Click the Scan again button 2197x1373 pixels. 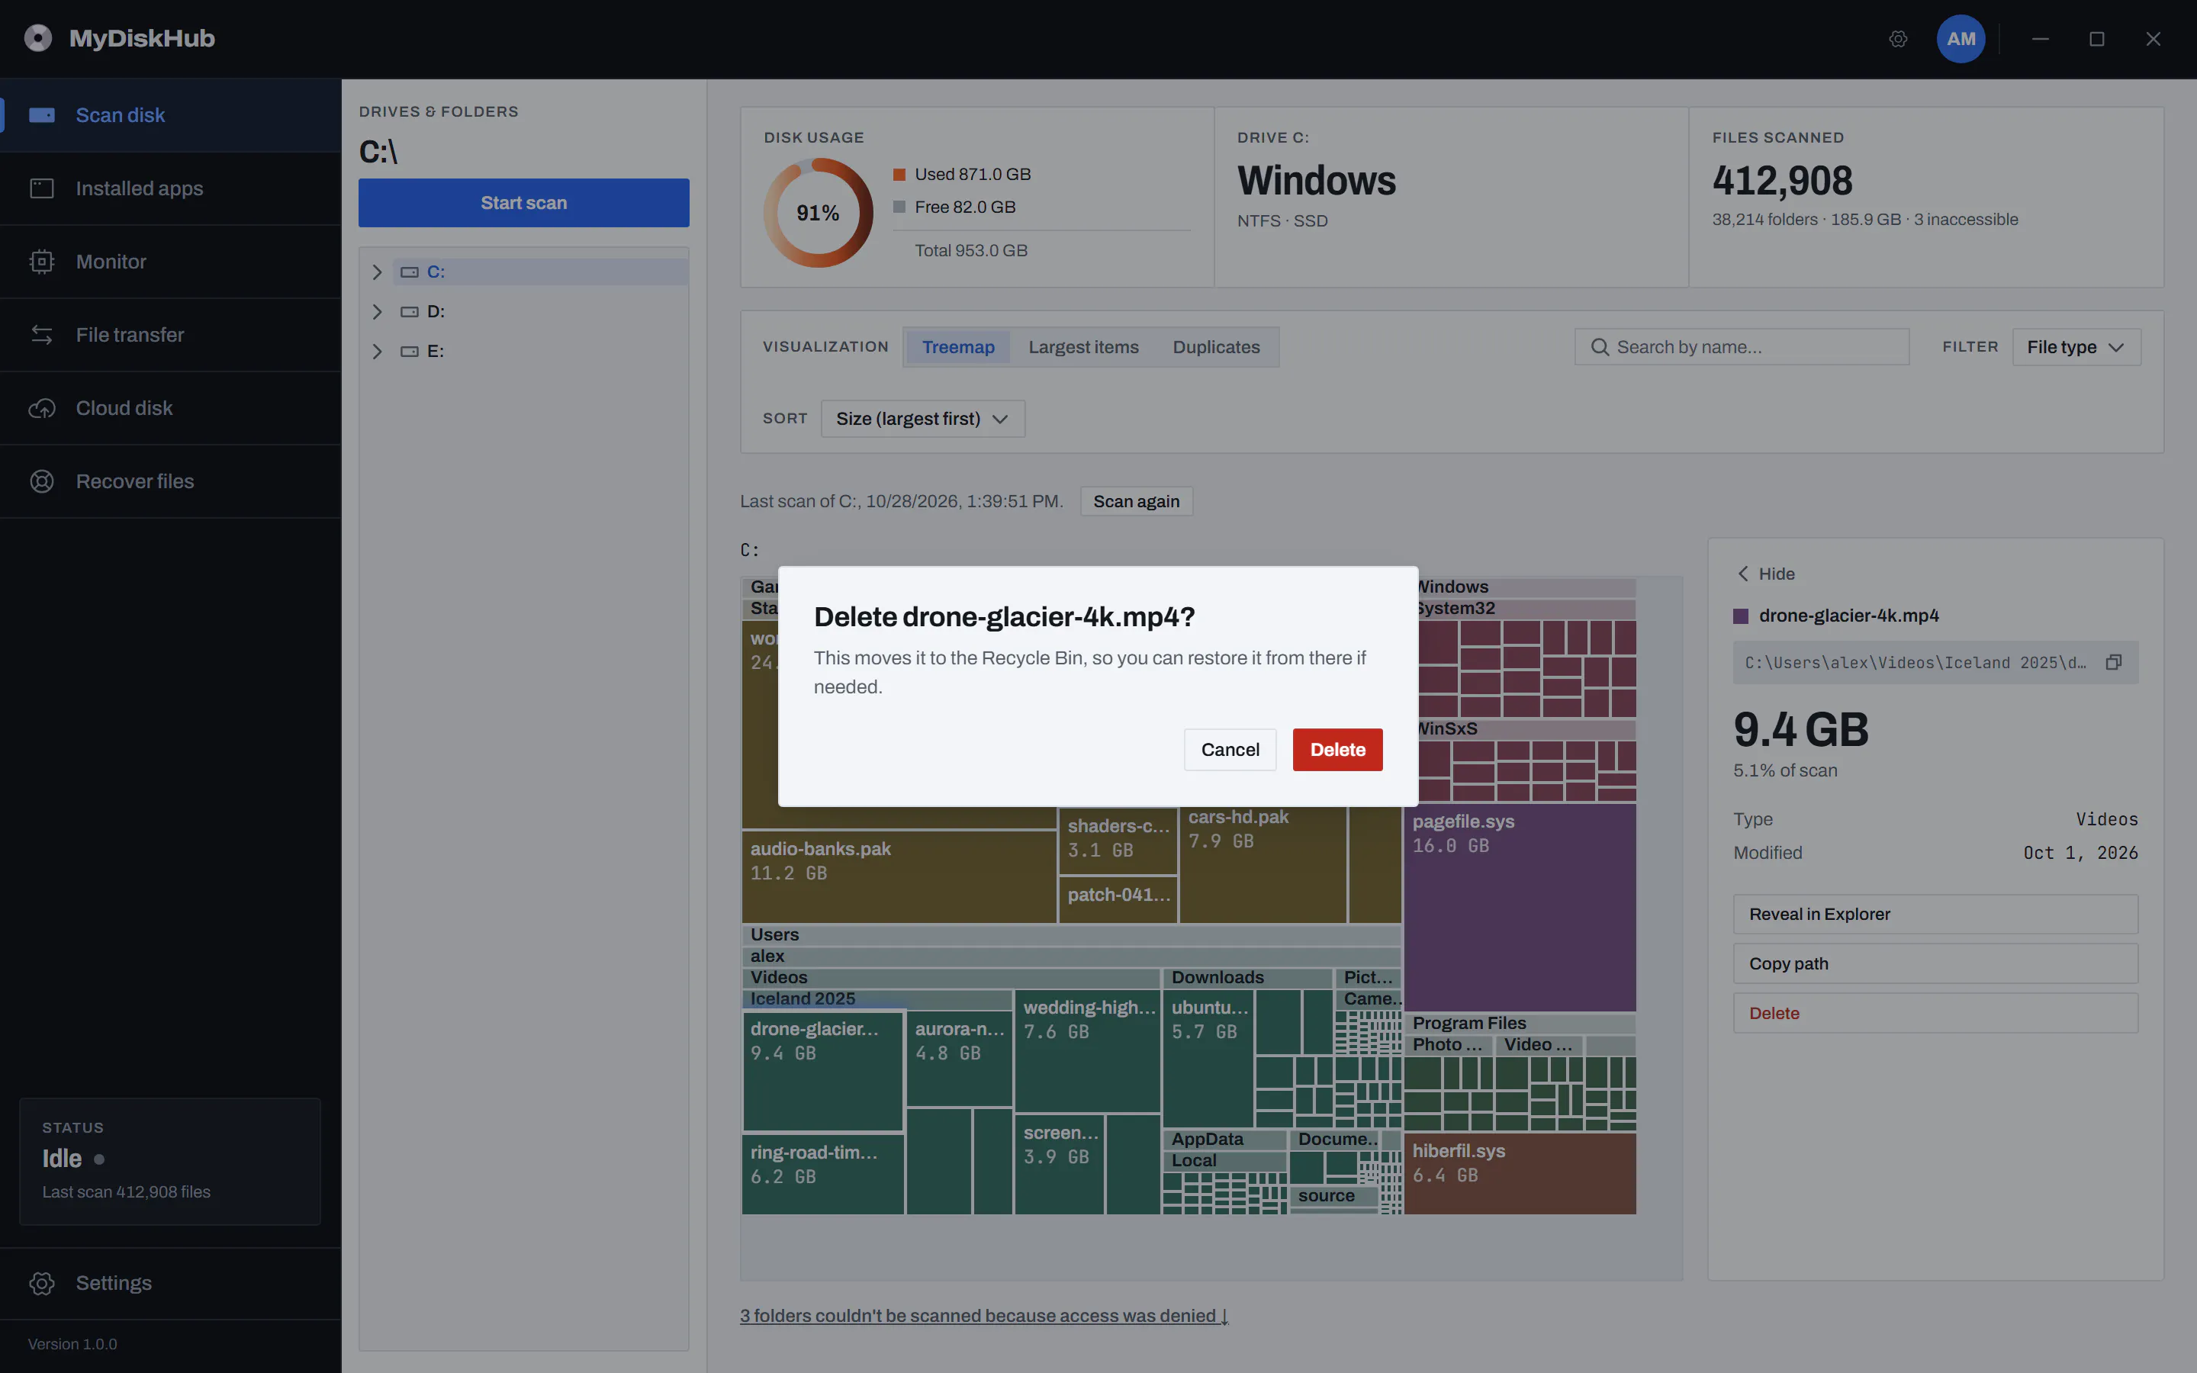tap(1136, 501)
